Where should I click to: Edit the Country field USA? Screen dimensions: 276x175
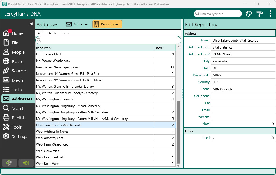[243, 82]
